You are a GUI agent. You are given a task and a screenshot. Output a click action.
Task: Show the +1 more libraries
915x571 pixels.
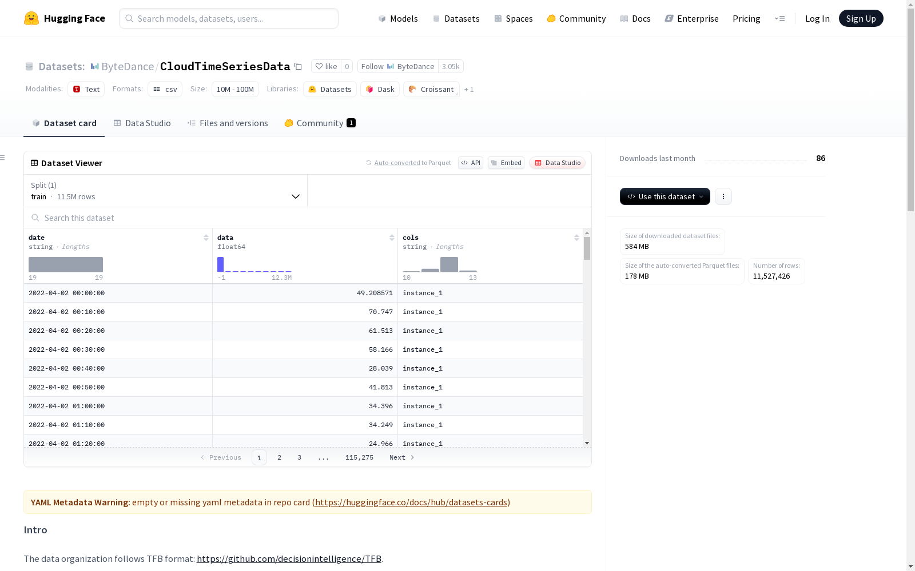pos(469,89)
